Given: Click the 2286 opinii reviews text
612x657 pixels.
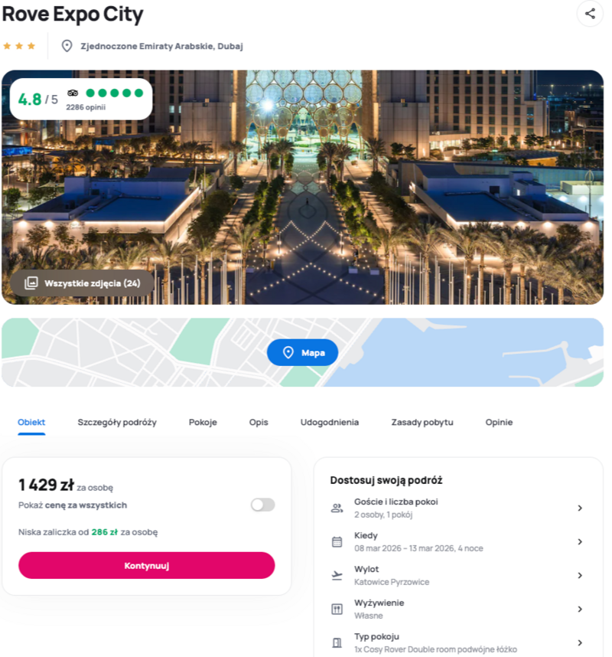Looking at the screenshot, I should (x=86, y=107).
